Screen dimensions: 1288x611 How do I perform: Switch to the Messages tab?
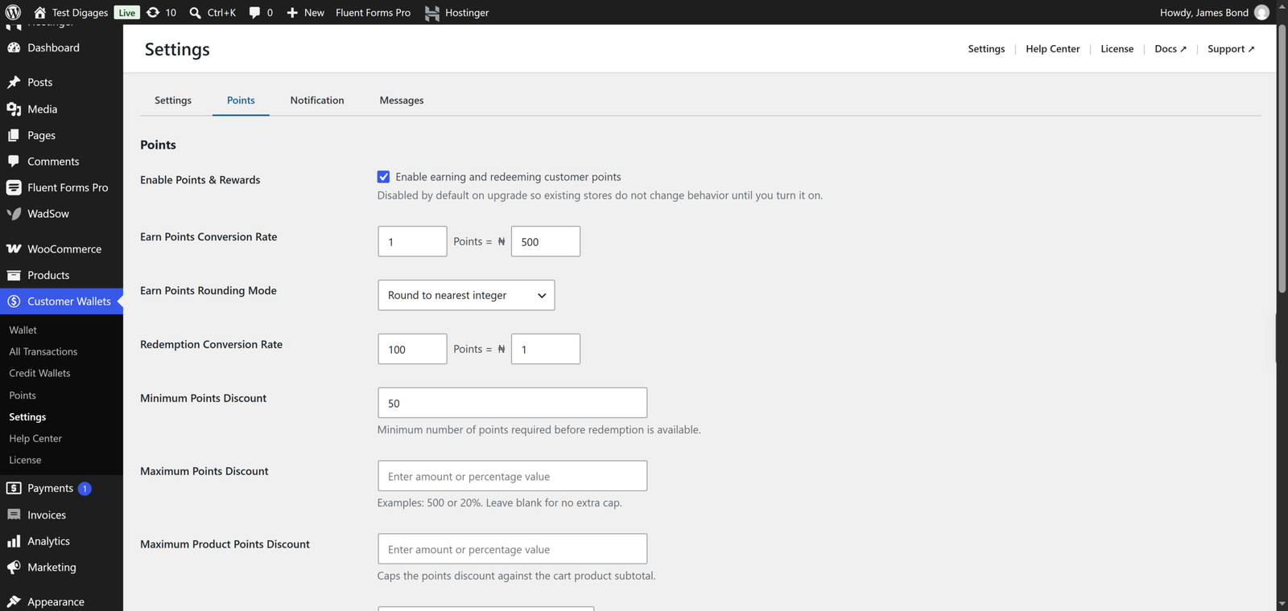[x=402, y=100]
